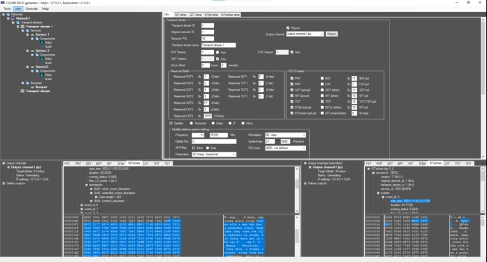
Task: Select the Network 1 icon in tree
Action: tap(13, 18)
